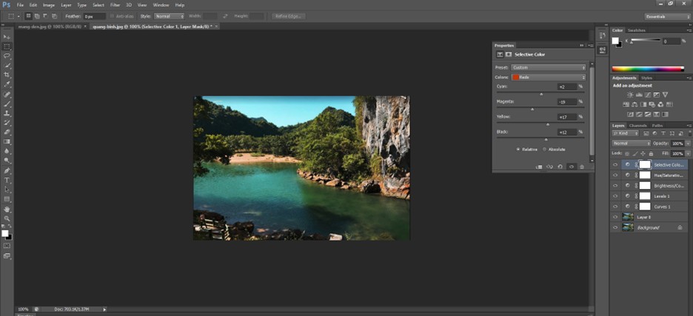Open the Window menu
This screenshot has width=693, height=316.
click(161, 5)
